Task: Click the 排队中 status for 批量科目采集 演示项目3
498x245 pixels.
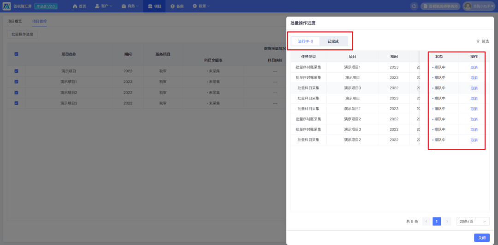Action: (439, 88)
